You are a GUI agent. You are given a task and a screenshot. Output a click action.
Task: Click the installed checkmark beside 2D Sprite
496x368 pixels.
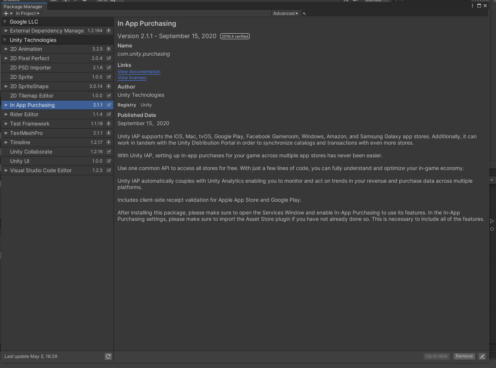[x=108, y=77]
